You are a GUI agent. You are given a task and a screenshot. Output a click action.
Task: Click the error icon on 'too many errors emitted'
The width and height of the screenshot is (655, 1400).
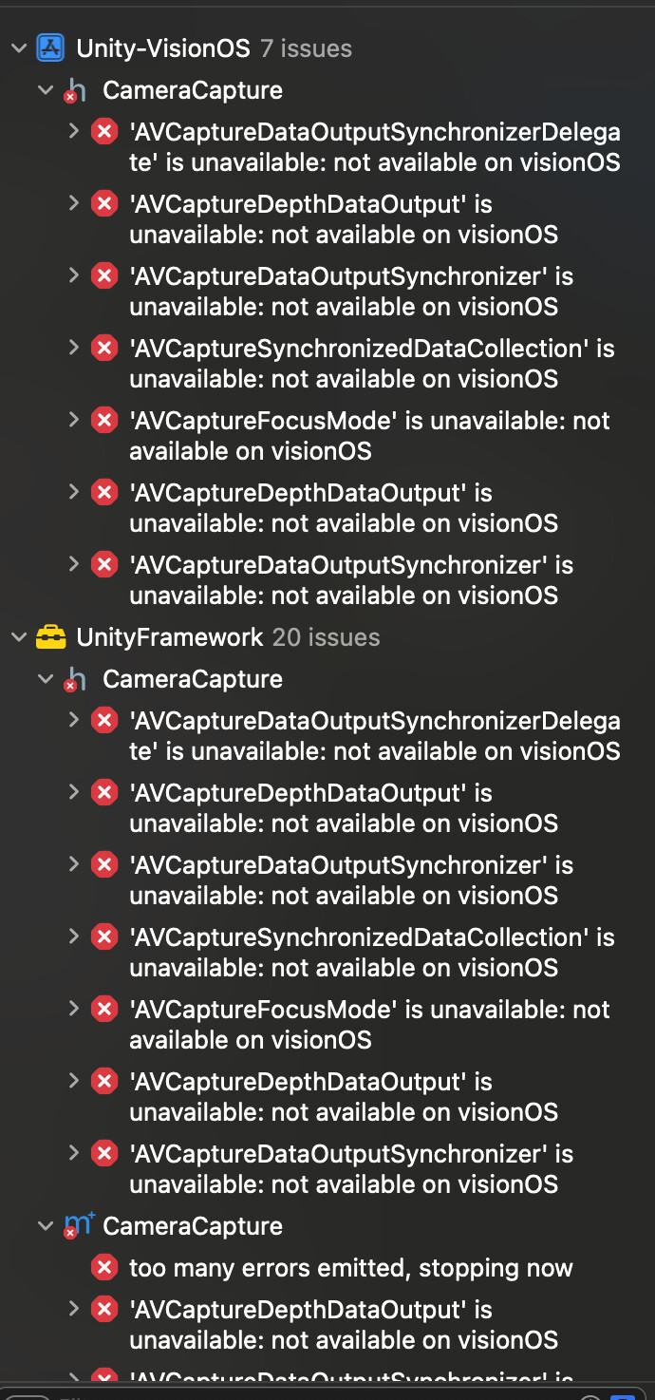click(x=104, y=1267)
